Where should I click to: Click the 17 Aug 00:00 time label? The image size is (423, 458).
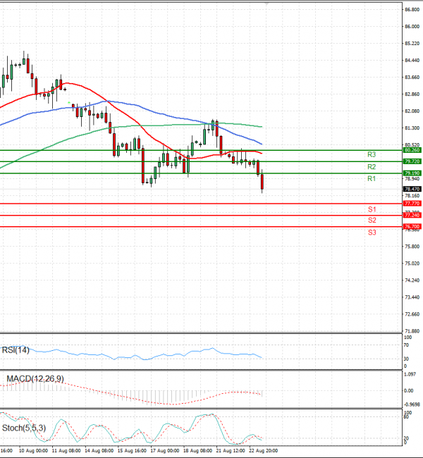pyautogui.click(x=164, y=451)
